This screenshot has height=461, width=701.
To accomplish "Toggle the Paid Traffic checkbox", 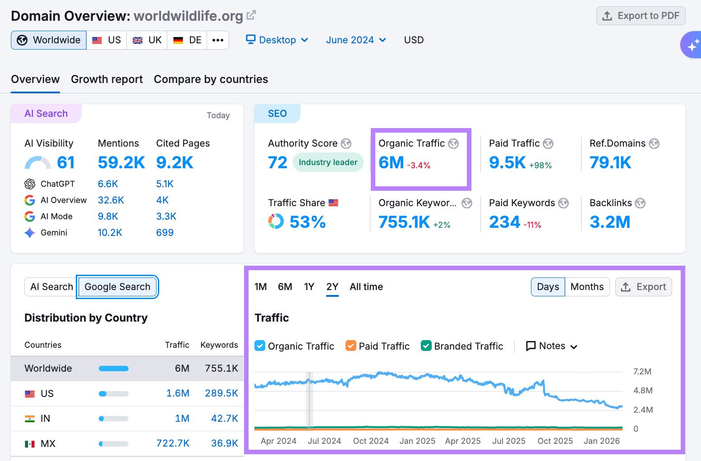I will 351,346.
